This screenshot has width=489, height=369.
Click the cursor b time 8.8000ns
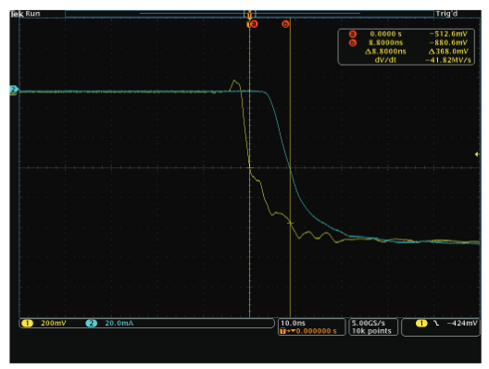click(x=385, y=43)
